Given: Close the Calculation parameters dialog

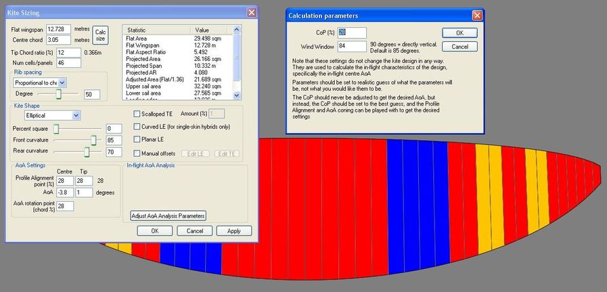Looking at the screenshot, I should (476, 15).
